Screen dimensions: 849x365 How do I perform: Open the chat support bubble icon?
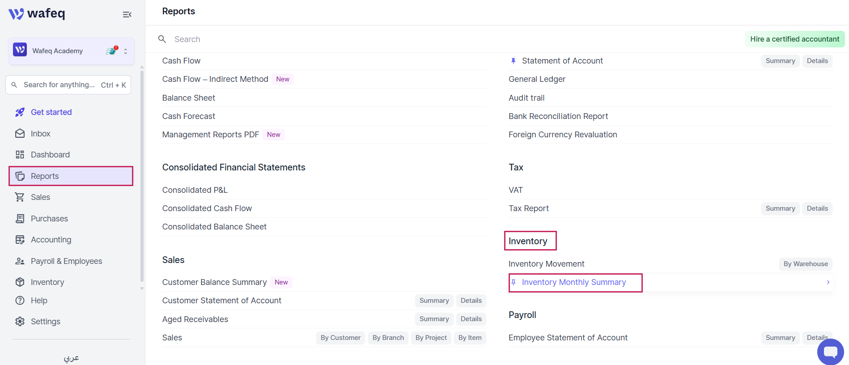[830, 352]
